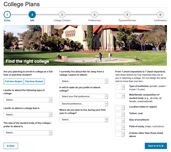Select step 2 Info circle

[32, 15]
